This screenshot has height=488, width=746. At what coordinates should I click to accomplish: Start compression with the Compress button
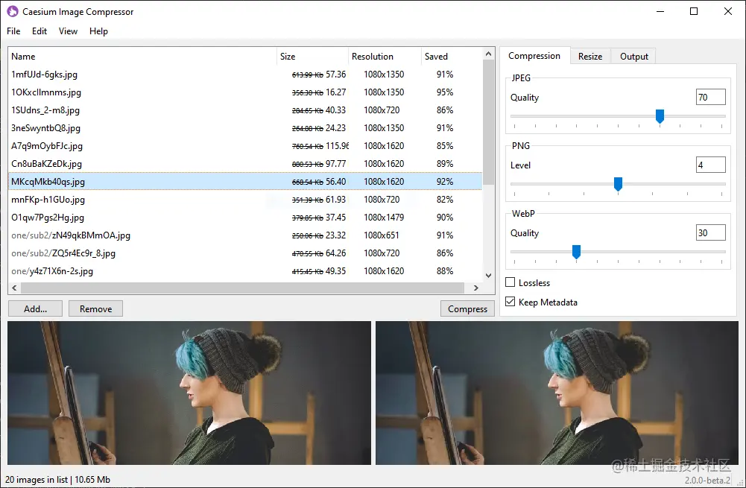468,308
